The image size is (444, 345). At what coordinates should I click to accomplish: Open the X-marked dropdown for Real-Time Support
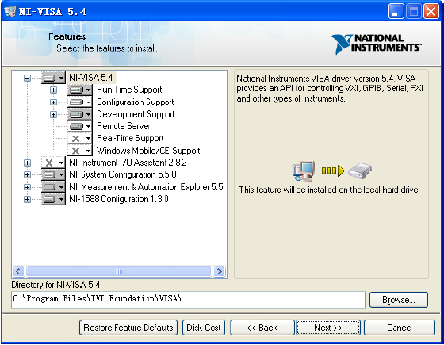click(80, 139)
